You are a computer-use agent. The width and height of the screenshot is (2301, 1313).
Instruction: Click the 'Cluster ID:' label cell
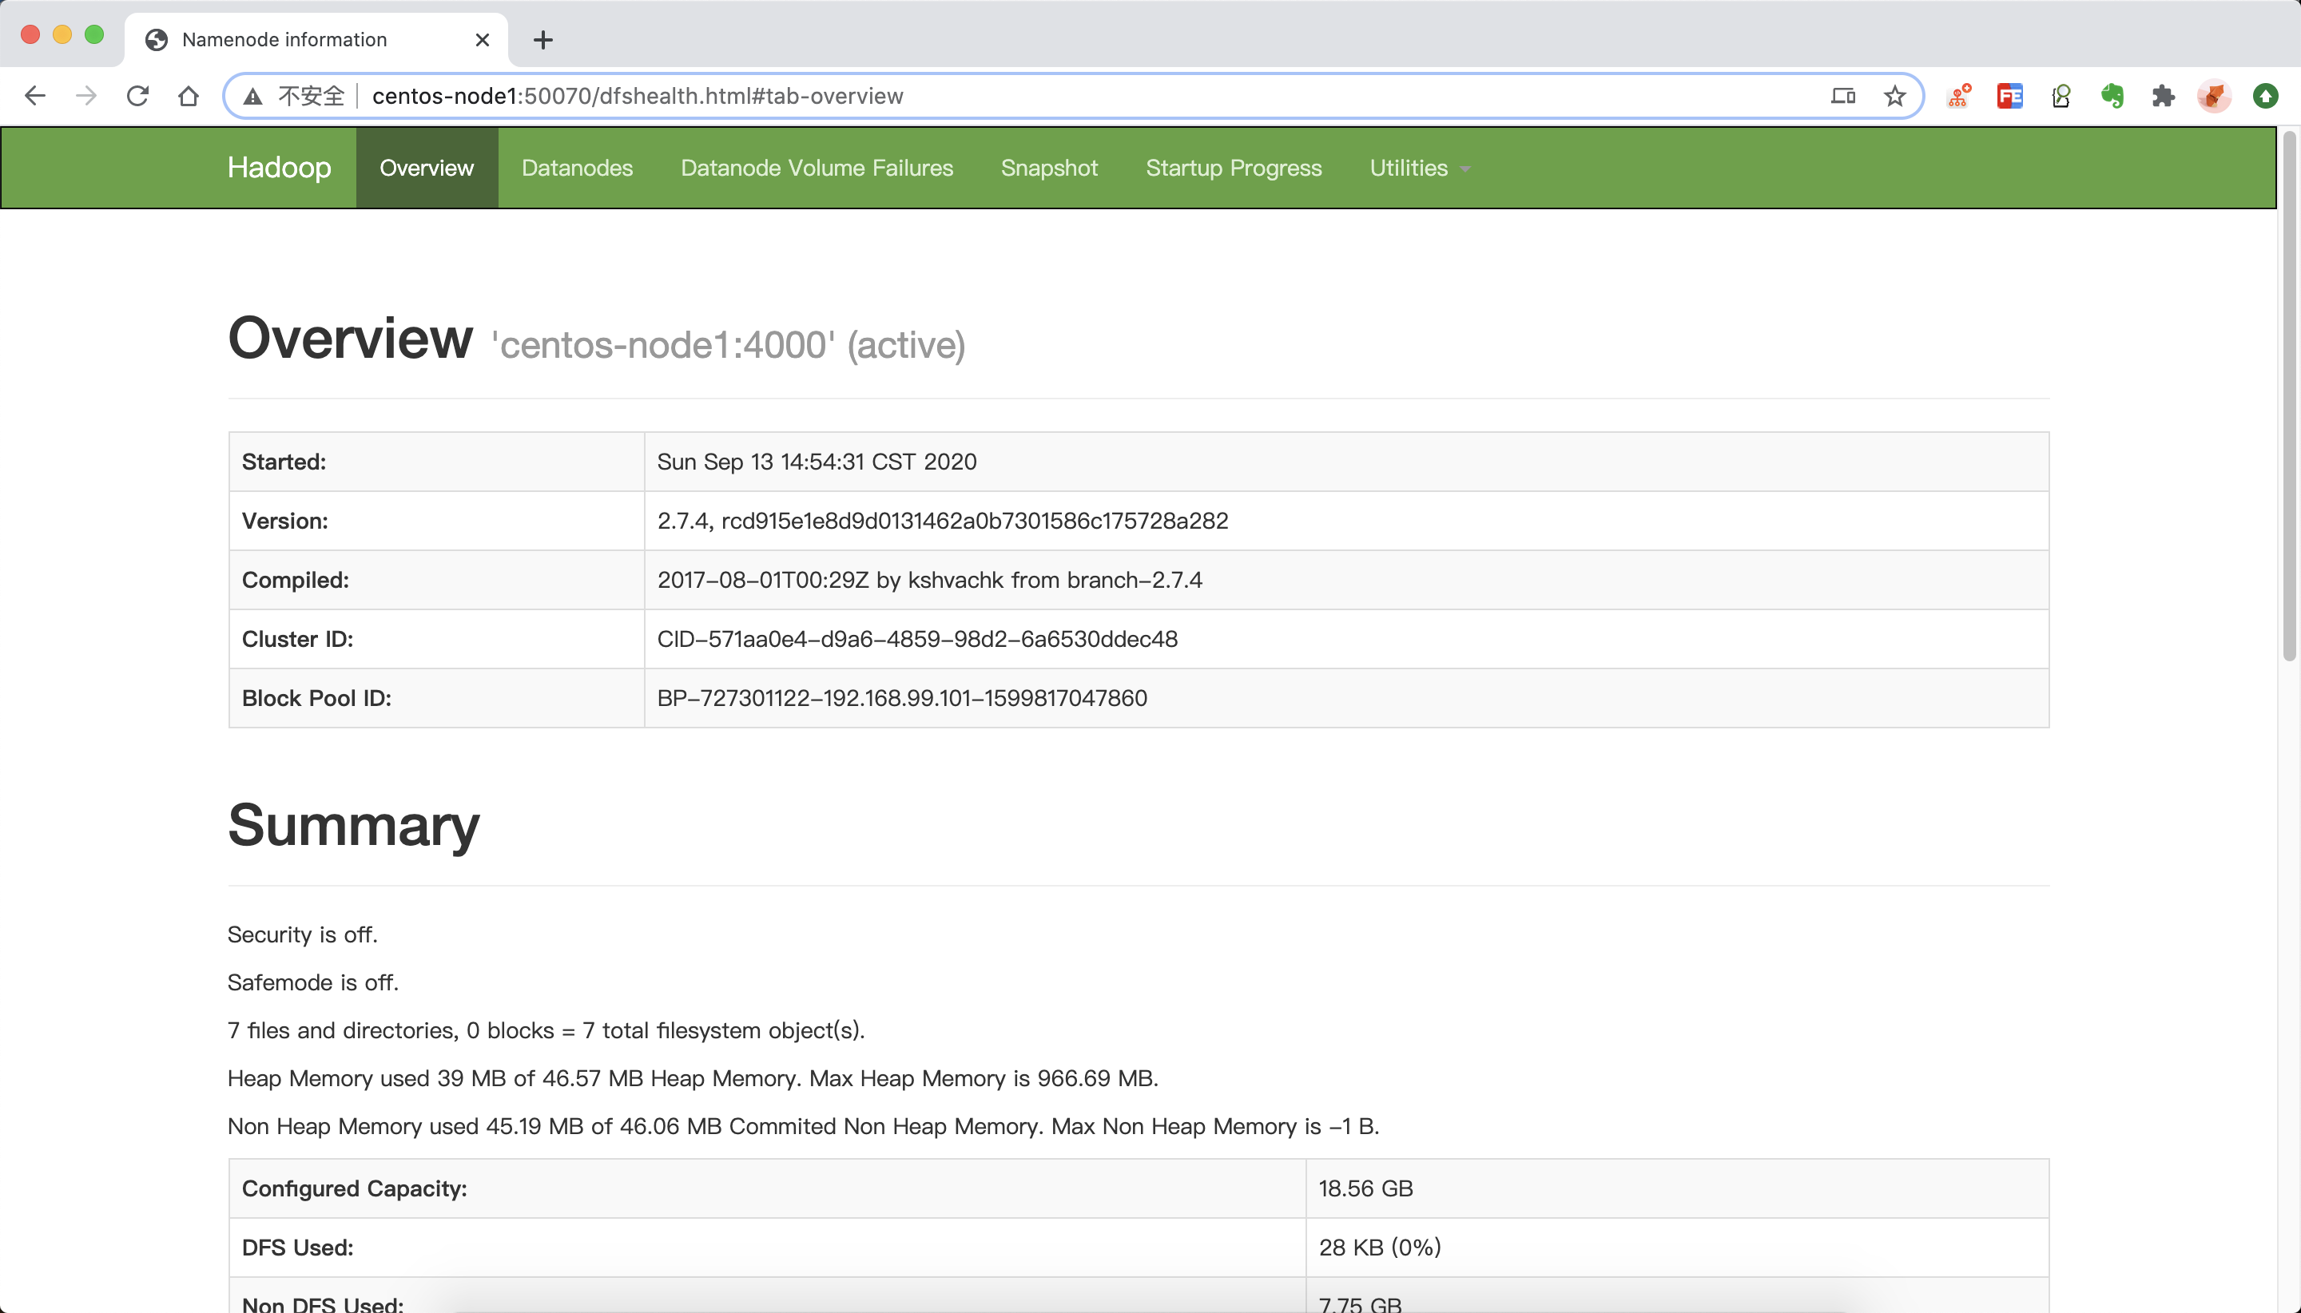click(x=436, y=640)
